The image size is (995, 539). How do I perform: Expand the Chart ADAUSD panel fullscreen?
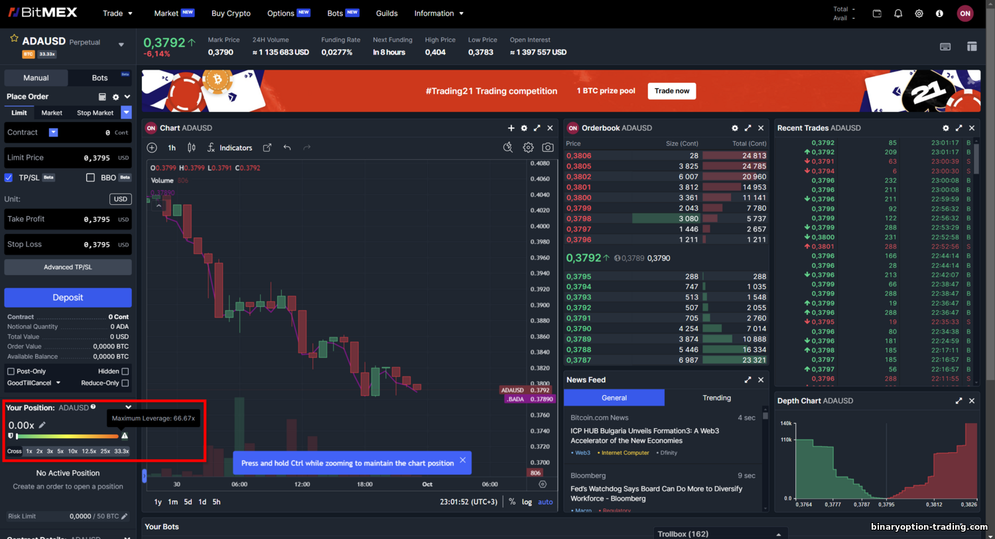[537, 128]
